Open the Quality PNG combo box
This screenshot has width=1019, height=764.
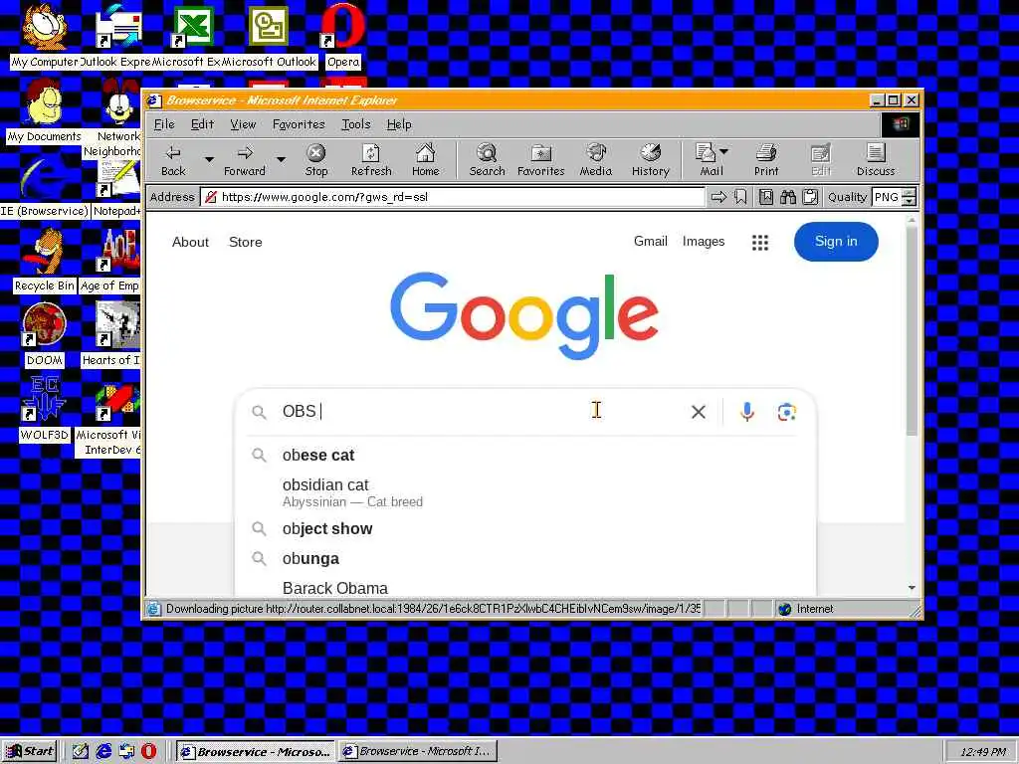coord(895,197)
